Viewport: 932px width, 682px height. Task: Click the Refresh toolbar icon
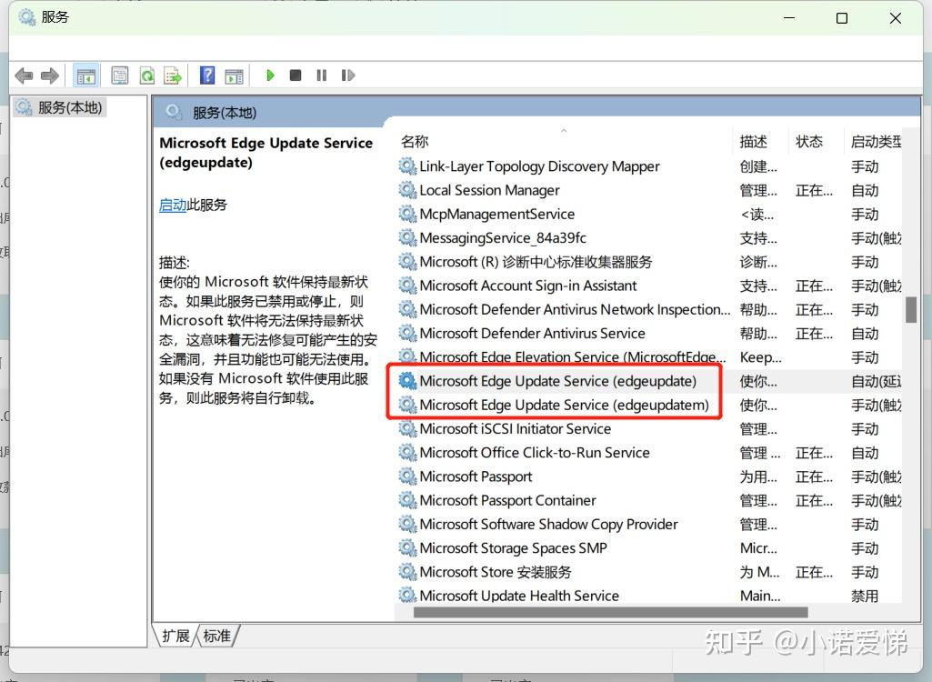point(146,75)
